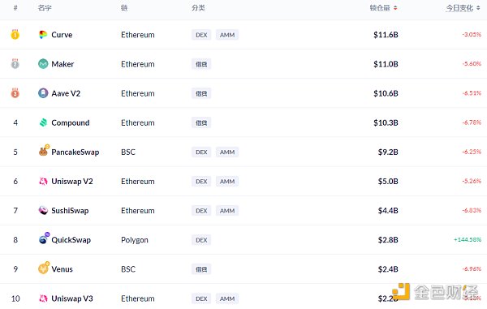Select the DEX tag in Curve row

pyautogui.click(x=201, y=35)
